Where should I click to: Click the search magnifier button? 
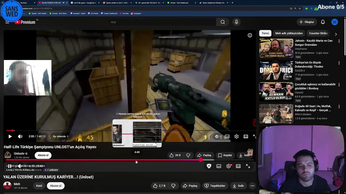point(223,22)
